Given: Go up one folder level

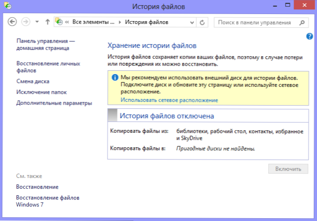Looking at the screenshot, I should (x=47, y=22).
